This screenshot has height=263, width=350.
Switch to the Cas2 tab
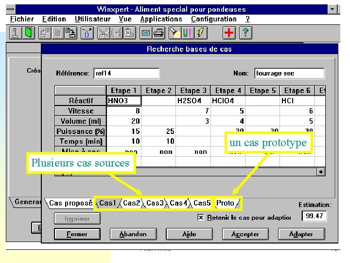click(x=131, y=203)
